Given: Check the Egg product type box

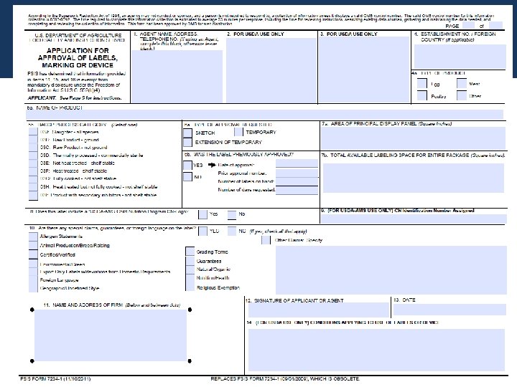Looking at the screenshot, I should point(421,84).
